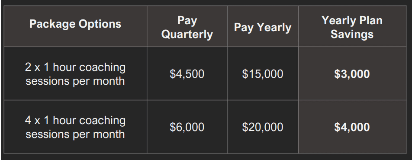The width and height of the screenshot is (412, 160).
Task: Click "2 x 1 hour coaching" text line
Action: (75, 67)
